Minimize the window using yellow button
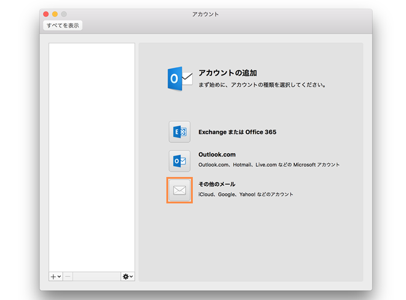406x300 pixels. 55,14
